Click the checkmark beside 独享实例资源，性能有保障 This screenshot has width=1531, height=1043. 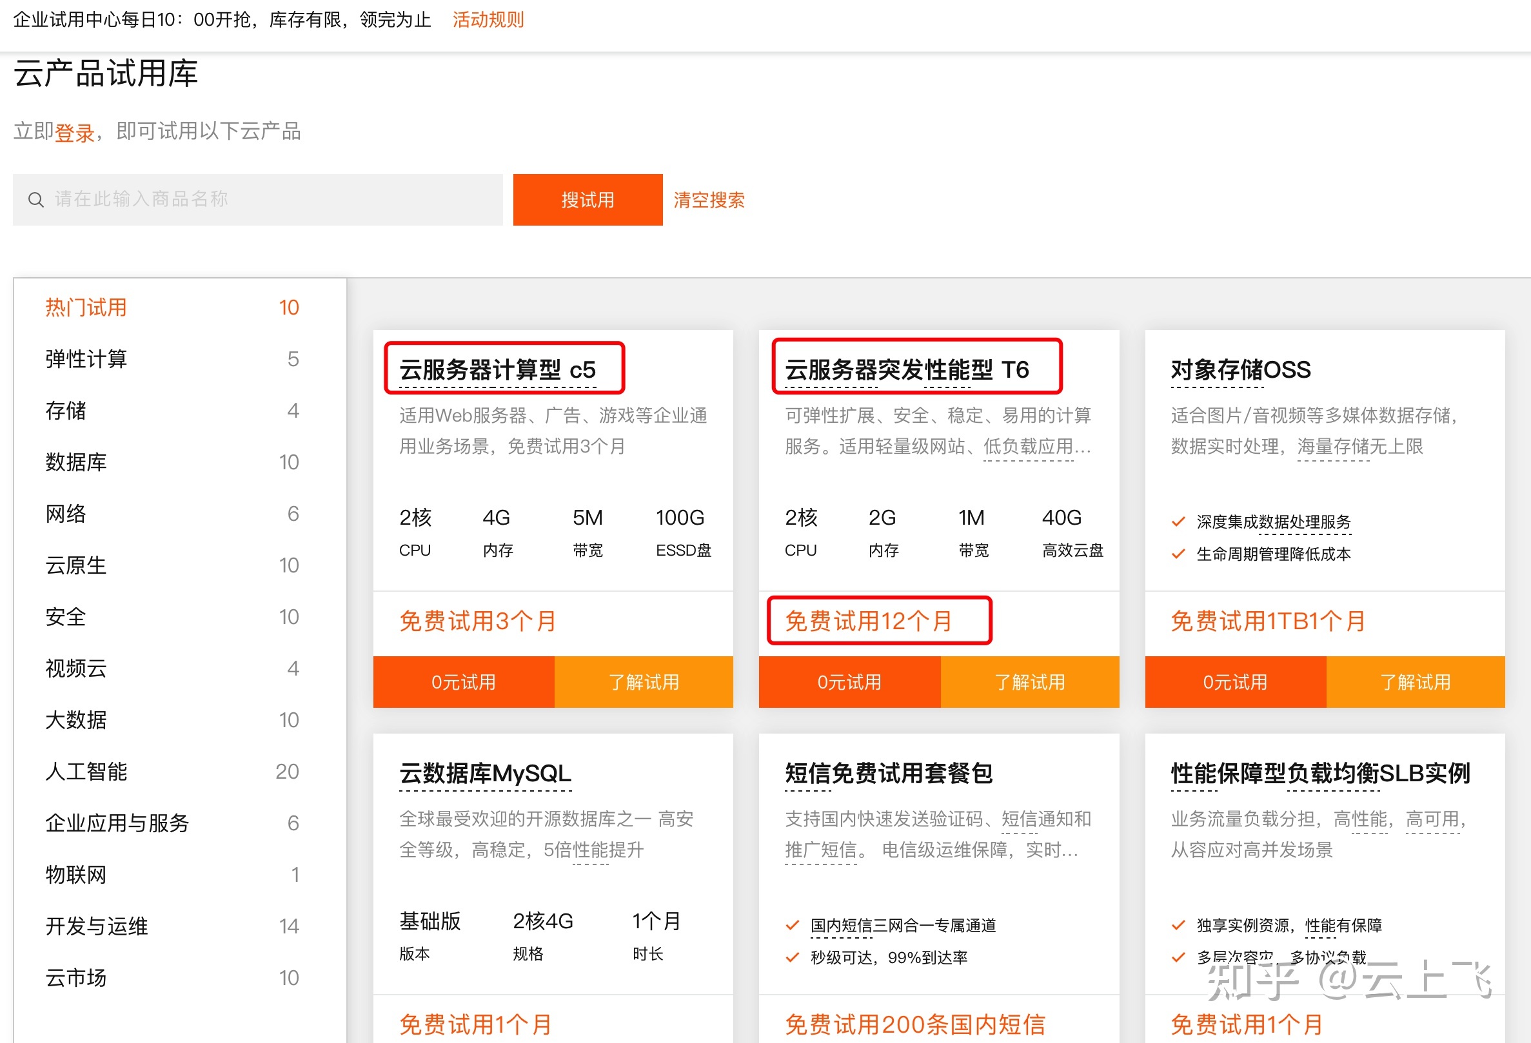click(x=1178, y=925)
